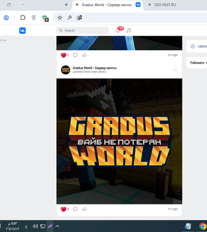The height and width of the screenshot is (232, 207).
Task: Comment on the post from 9 h ago
Action: tap(75, 209)
